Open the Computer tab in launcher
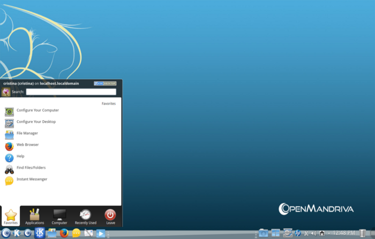Viewport: 375px width, 239px height. (x=59, y=217)
